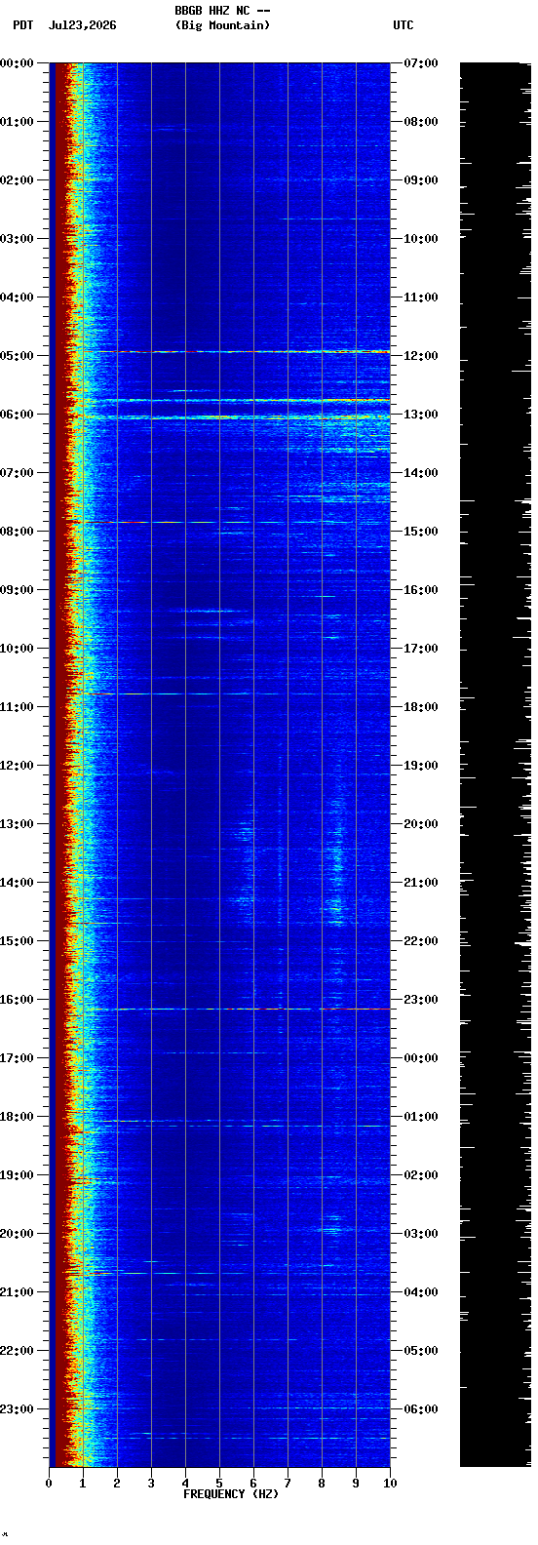Pick the 13:00 label on the UTC axis

click(x=421, y=415)
